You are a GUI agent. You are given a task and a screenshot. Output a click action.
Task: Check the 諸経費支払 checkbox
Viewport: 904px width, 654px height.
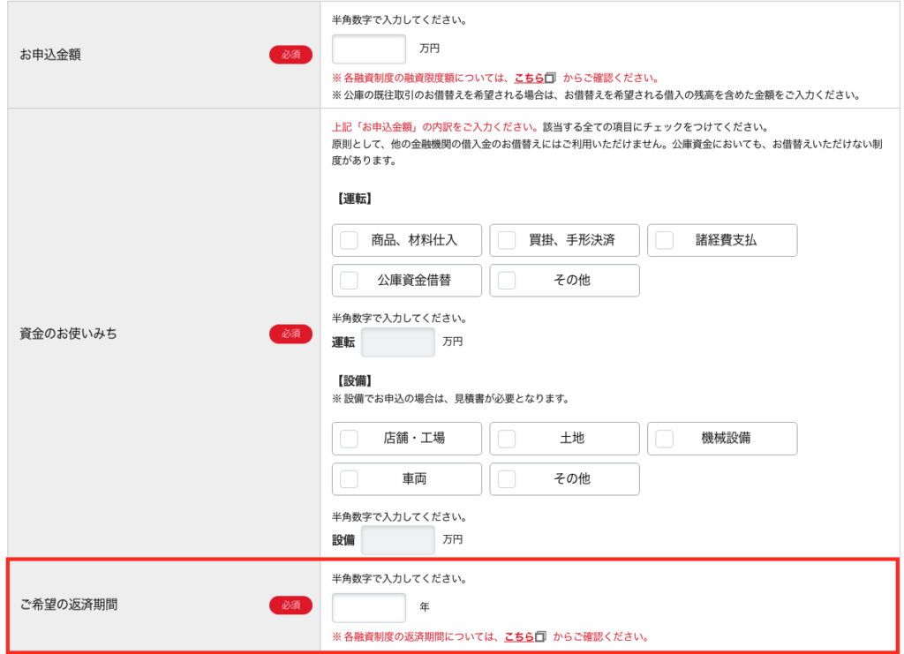tap(664, 240)
